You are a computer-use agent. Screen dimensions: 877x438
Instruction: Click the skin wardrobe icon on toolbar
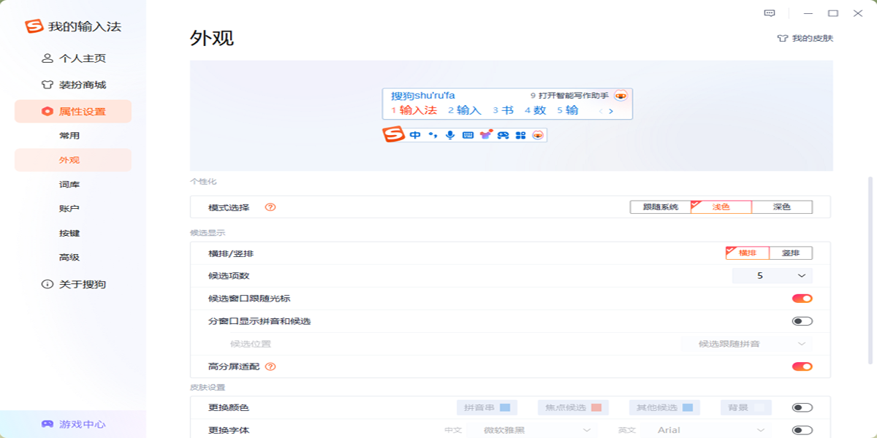click(484, 134)
